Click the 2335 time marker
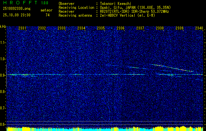206x131 pixels. (x=101, y=28)
